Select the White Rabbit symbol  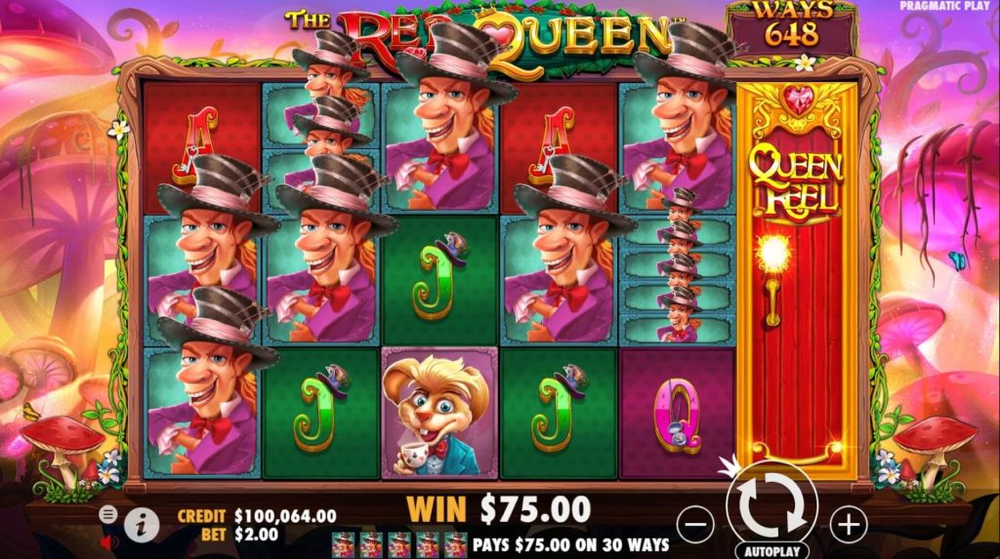(x=439, y=413)
